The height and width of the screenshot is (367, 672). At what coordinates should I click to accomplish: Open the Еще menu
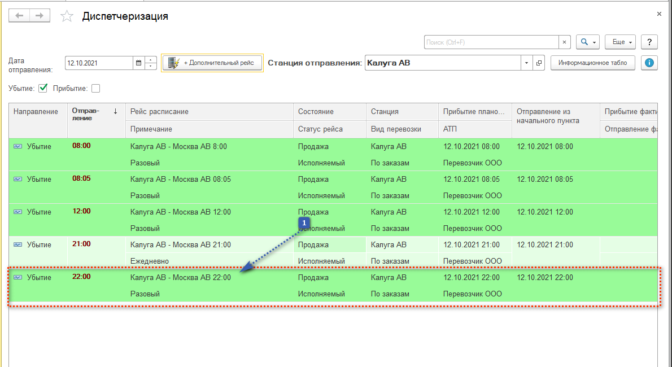[620, 42]
